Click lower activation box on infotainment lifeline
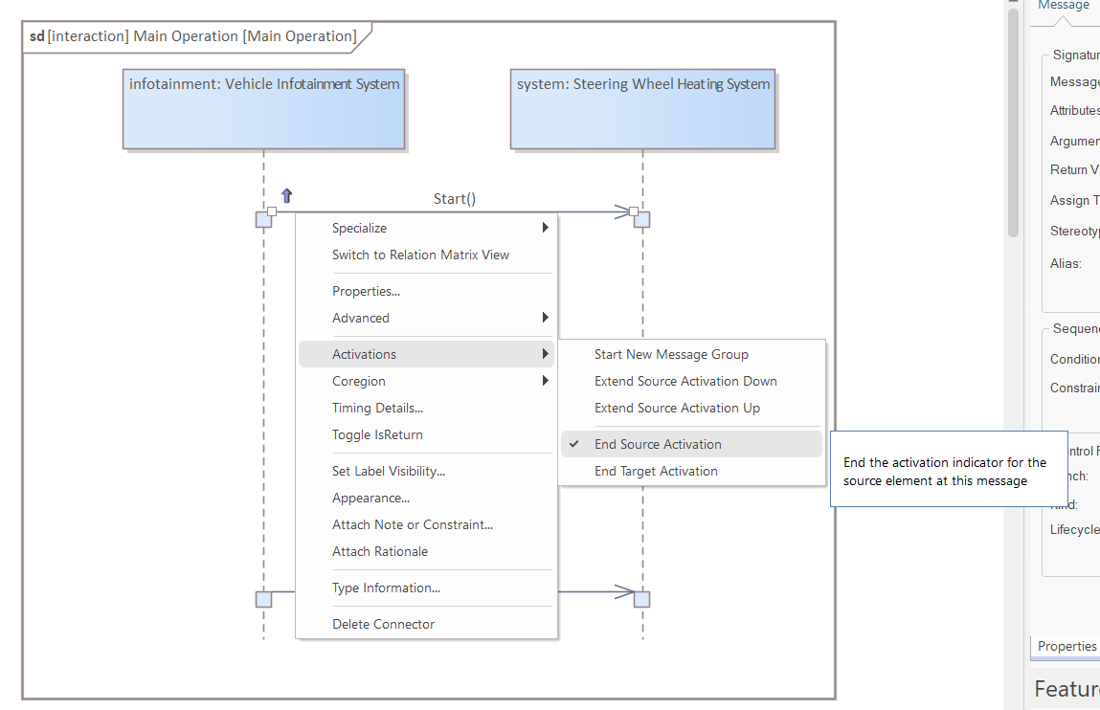The width and height of the screenshot is (1100, 710). pyautogui.click(x=263, y=600)
